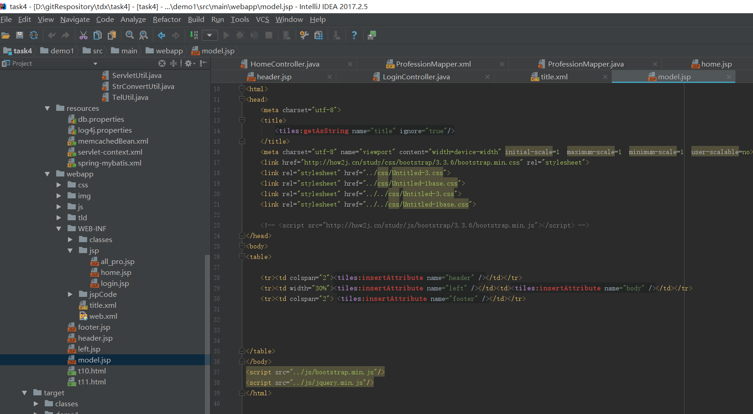Click the Find magnifier icon
The width and height of the screenshot is (753, 414).
130,35
